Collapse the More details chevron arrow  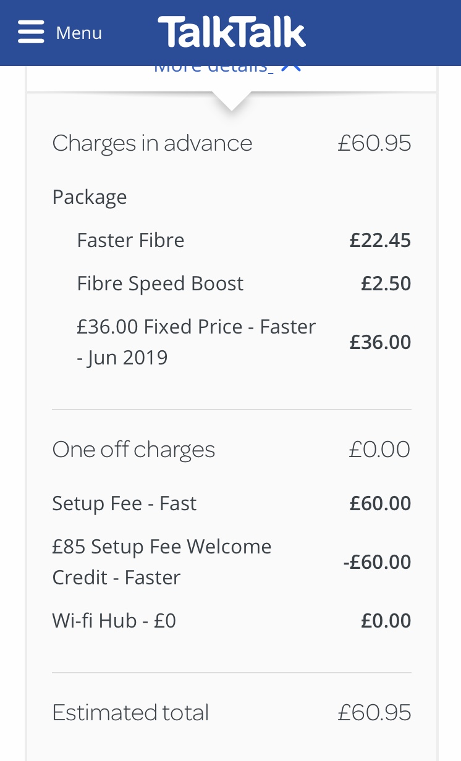coord(291,67)
